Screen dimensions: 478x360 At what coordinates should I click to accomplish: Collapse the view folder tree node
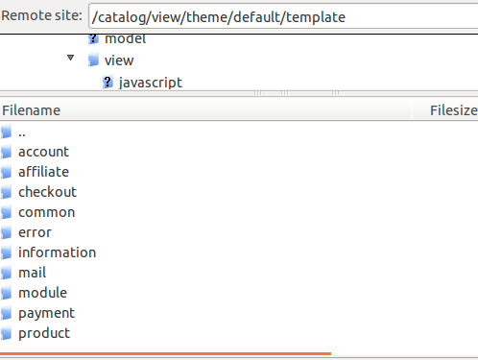70,58
